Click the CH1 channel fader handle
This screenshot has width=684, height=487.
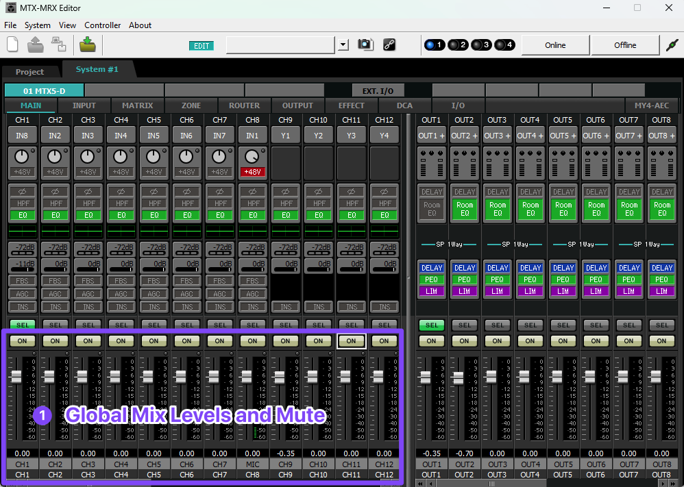pyautogui.click(x=16, y=376)
